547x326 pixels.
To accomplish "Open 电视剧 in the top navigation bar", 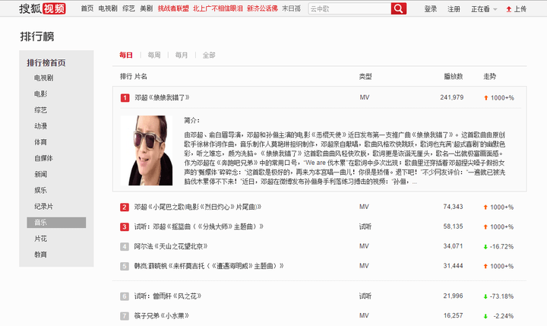I will click(108, 8).
